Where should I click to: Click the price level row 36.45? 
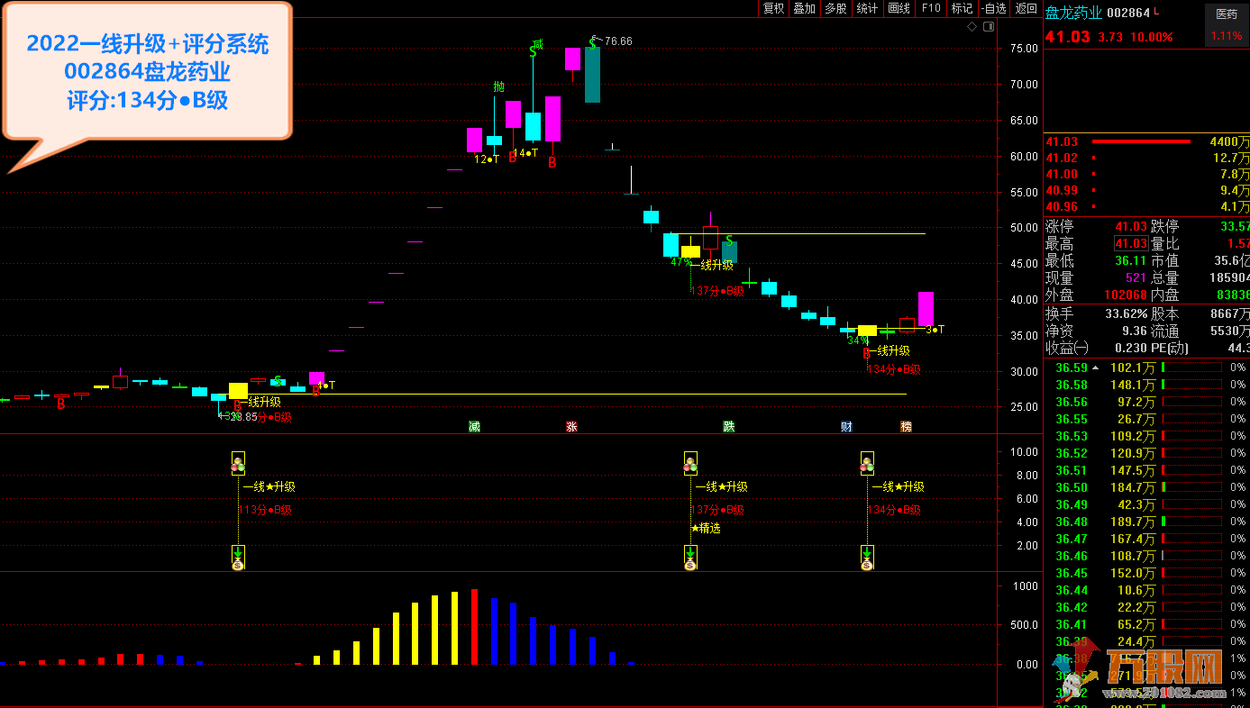[1146, 573]
